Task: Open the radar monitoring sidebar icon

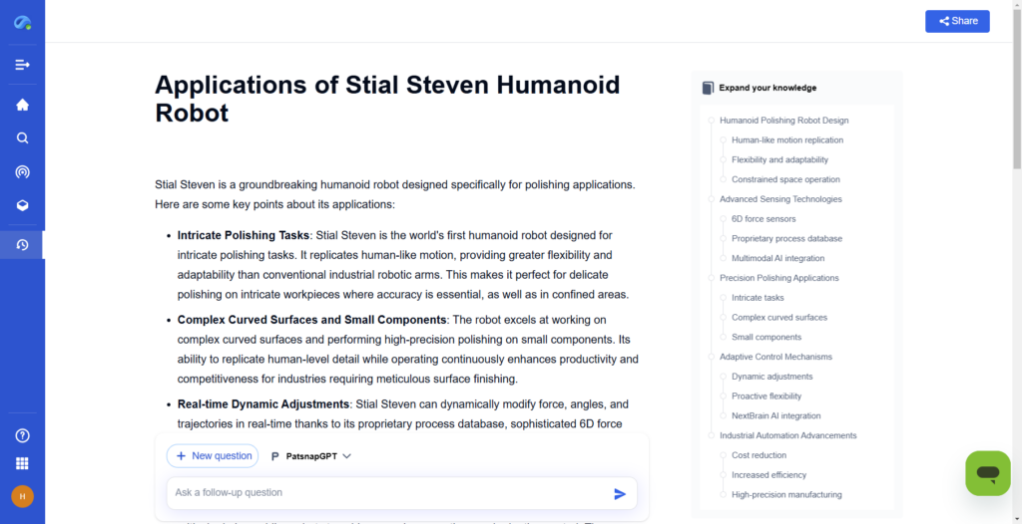Action: [x=22, y=171]
